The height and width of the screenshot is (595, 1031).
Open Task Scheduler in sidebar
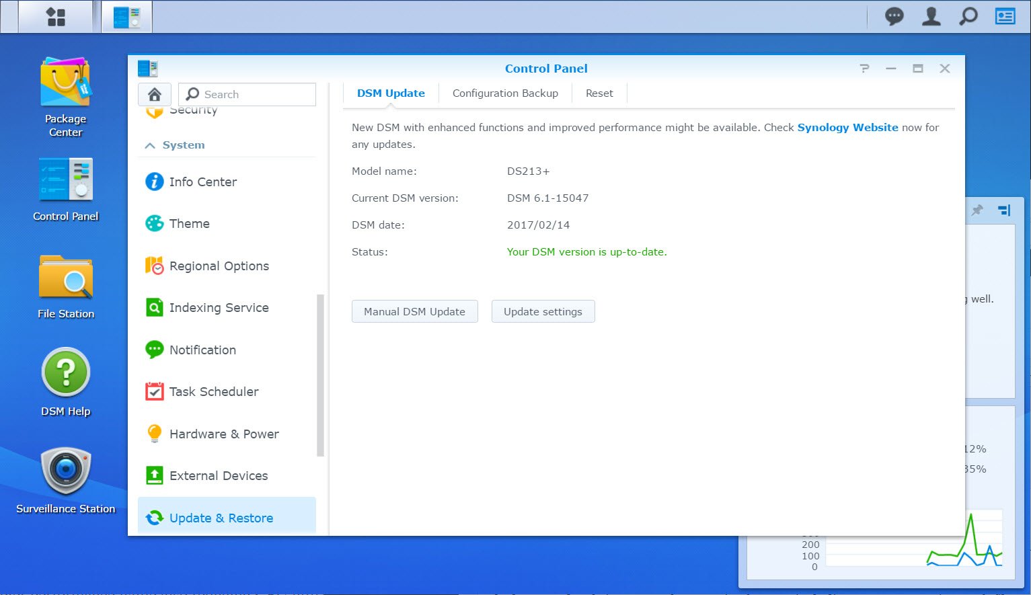coord(227,392)
